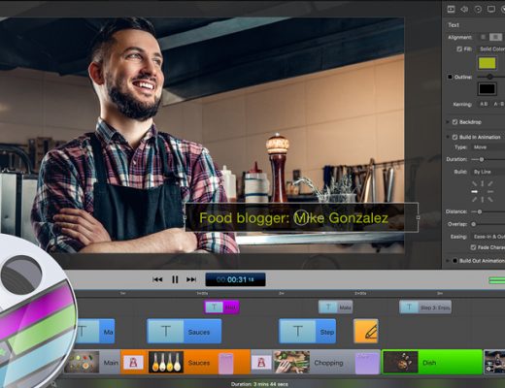
Task: Click the 2m mark on the timeline ruler
Action: click(282, 293)
